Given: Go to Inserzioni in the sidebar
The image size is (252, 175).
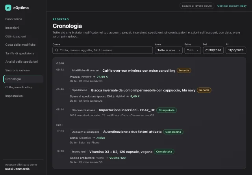Looking at the screenshot, I should [x=12, y=28].
